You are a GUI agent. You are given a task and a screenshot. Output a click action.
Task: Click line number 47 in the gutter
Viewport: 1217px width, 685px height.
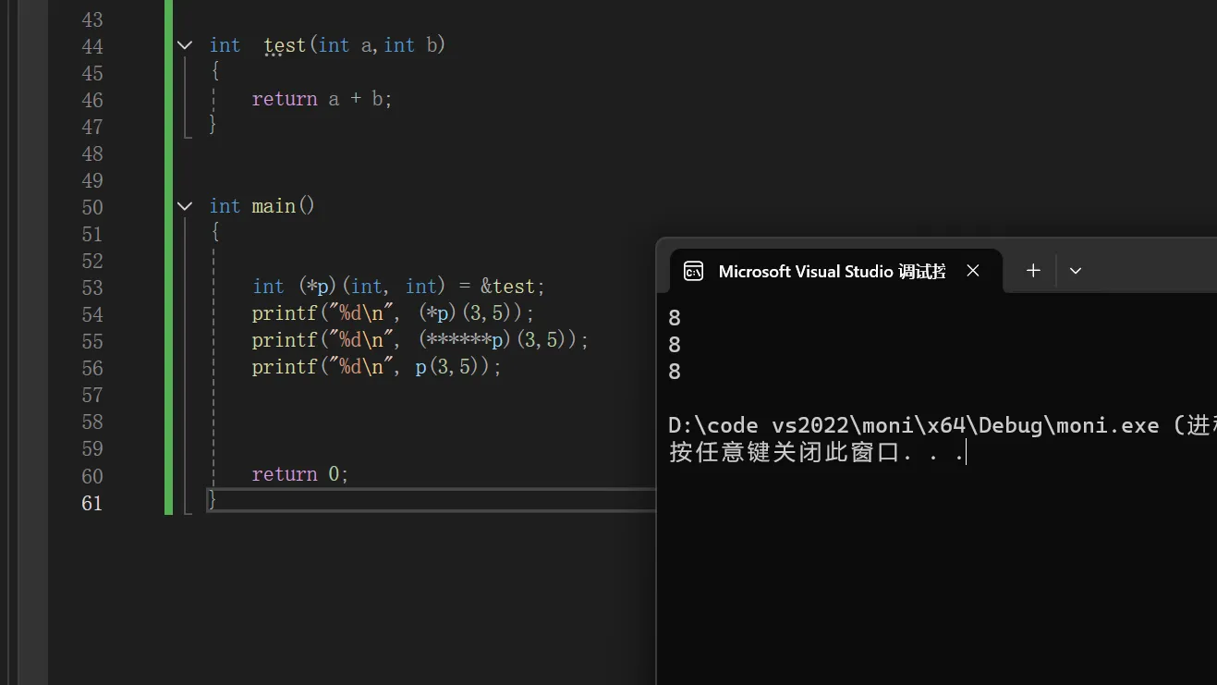coord(92,127)
